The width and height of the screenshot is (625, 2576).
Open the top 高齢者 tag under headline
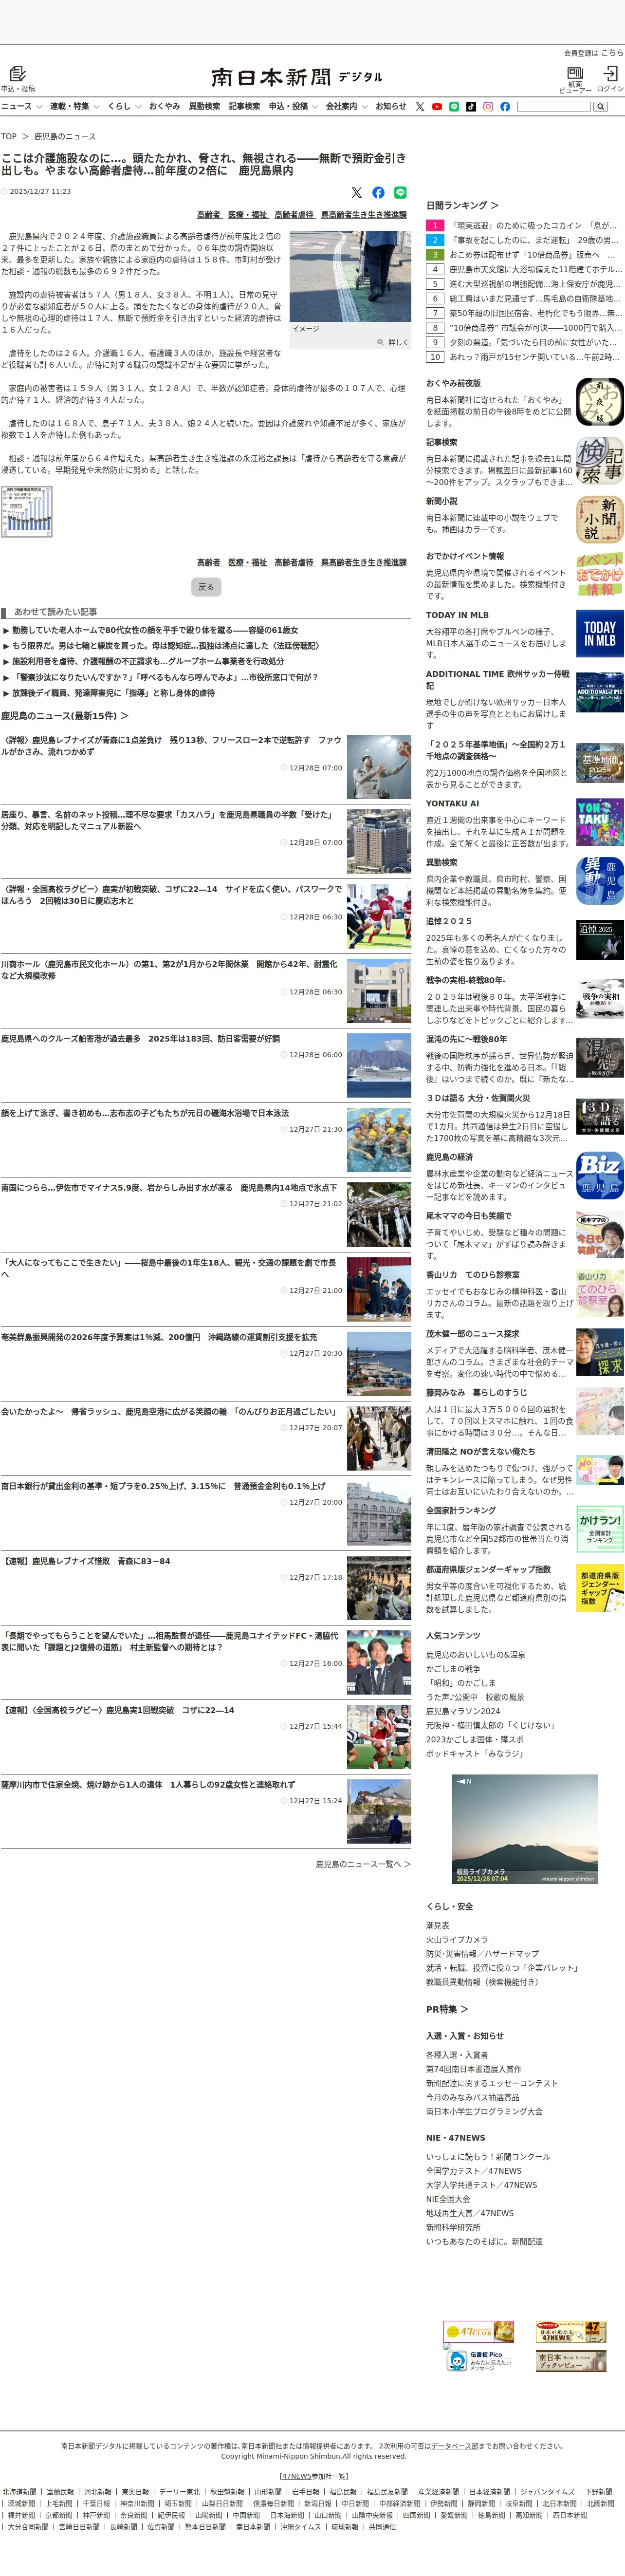click(209, 215)
